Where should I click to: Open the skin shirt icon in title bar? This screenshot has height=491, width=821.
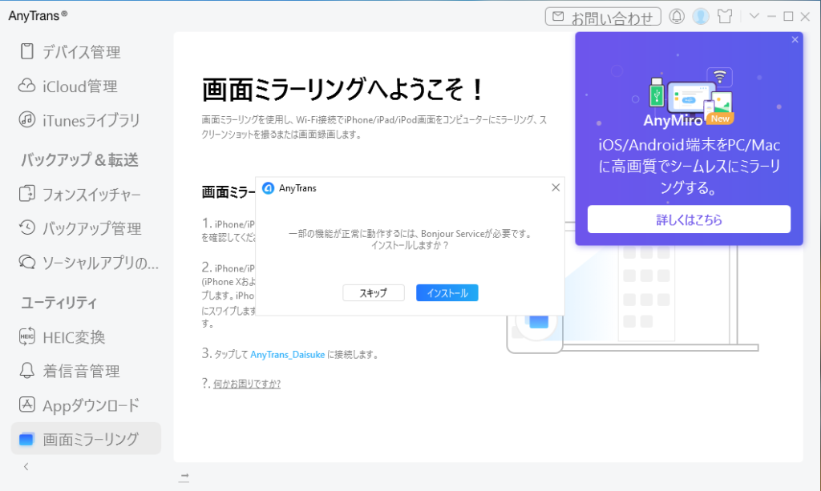point(725,17)
